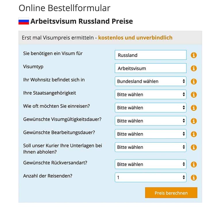Click the Russland country input field

150,55
